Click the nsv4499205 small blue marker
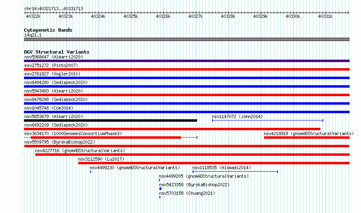This screenshot has height=213, width=361. [159, 180]
